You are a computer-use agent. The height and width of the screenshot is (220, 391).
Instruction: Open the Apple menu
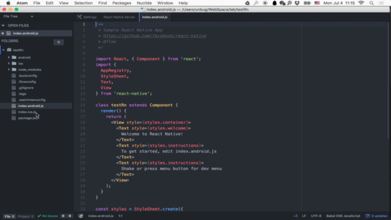pos(8,3)
